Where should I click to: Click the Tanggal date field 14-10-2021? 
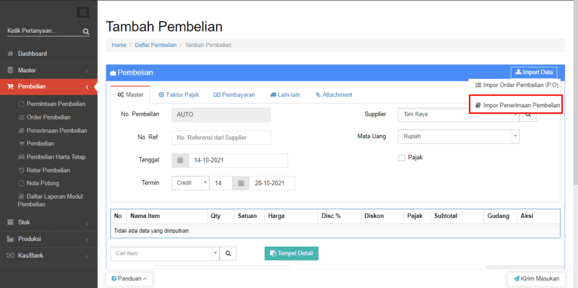(x=238, y=160)
